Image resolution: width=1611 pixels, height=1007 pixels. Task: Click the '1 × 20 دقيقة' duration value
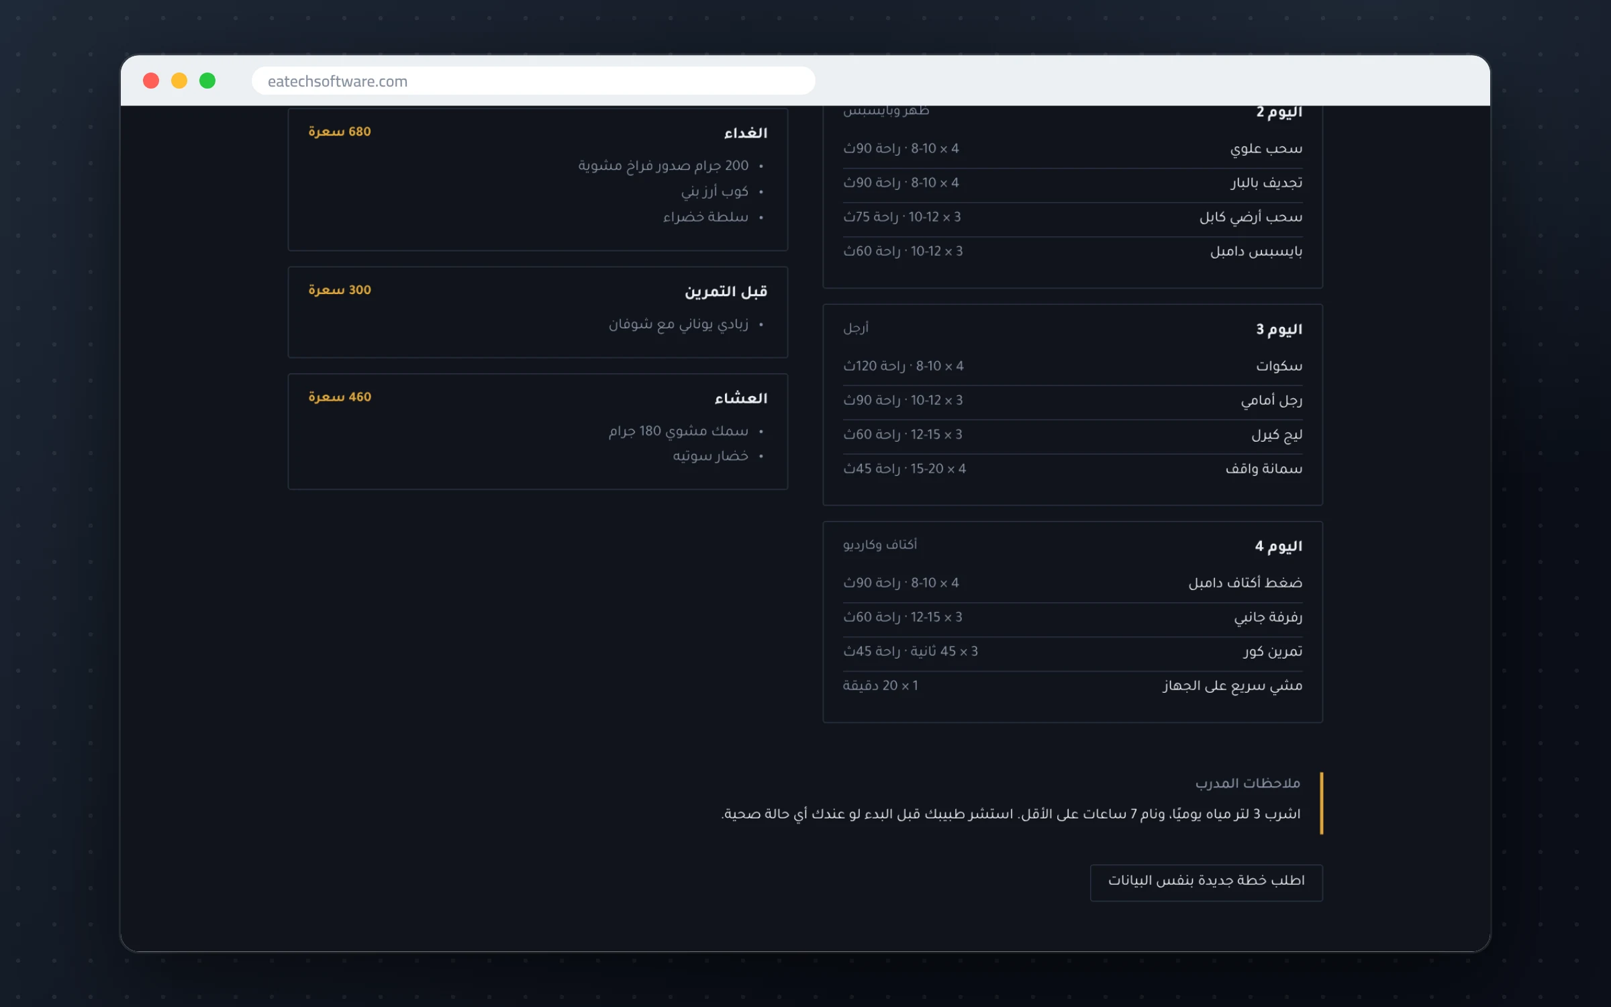click(x=881, y=686)
